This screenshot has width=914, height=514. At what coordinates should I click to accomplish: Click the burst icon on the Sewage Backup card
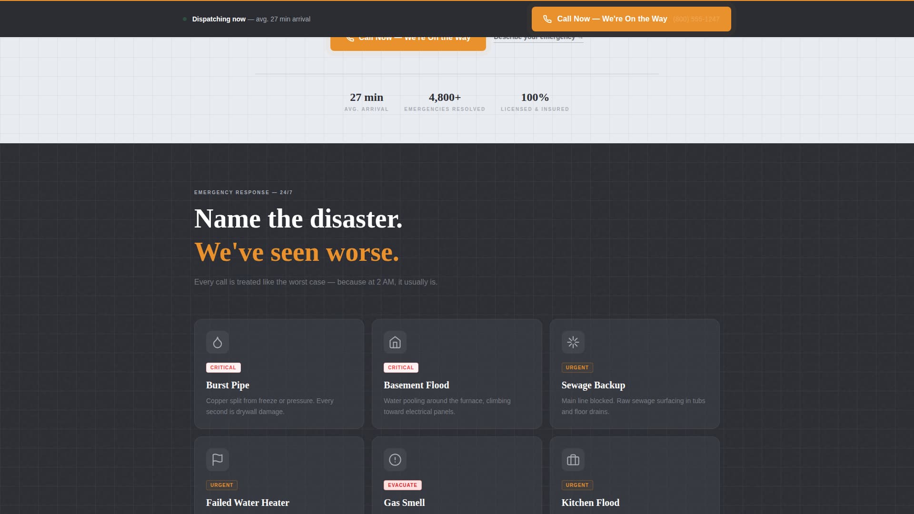click(x=573, y=342)
